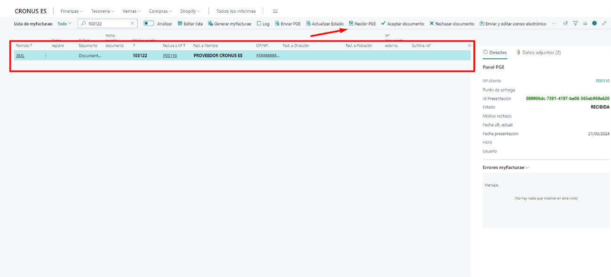Viewport: 611px width, 277px height.
Task: Click the CIF/NIF. column header
Action: point(262,46)
